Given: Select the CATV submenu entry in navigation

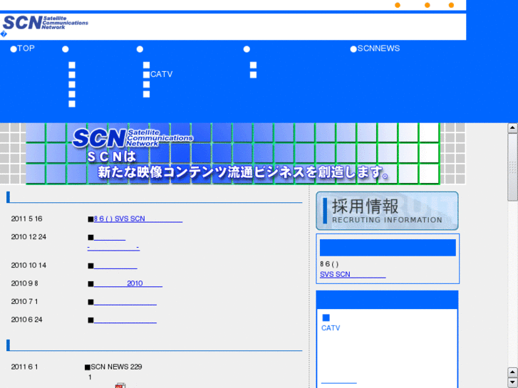Looking at the screenshot, I should tap(161, 74).
